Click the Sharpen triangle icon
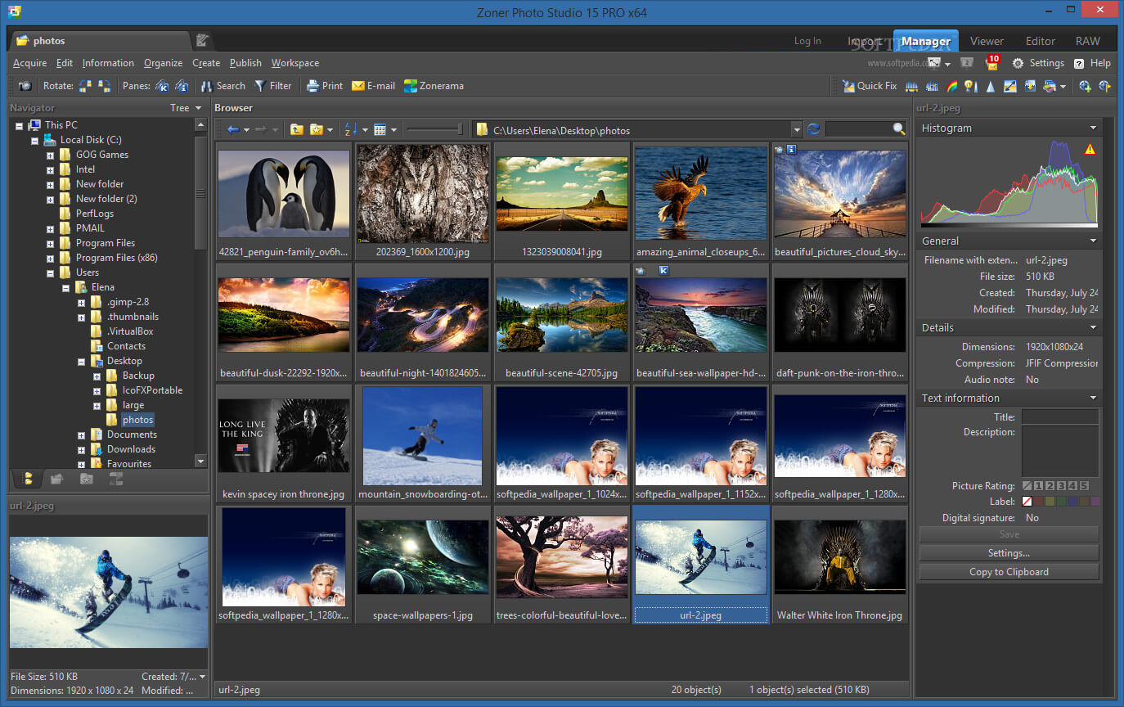This screenshot has width=1124, height=707. [990, 86]
